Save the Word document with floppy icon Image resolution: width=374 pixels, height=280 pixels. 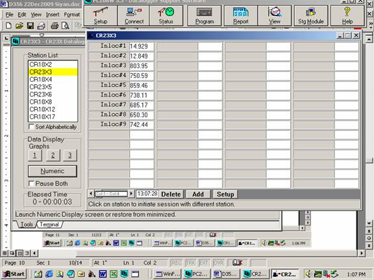click(31, 25)
